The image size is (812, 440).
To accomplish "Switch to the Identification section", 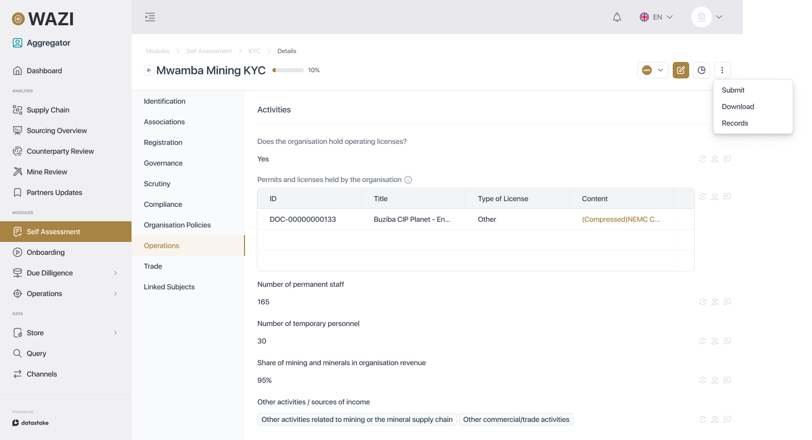I will pyautogui.click(x=188, y=101).
